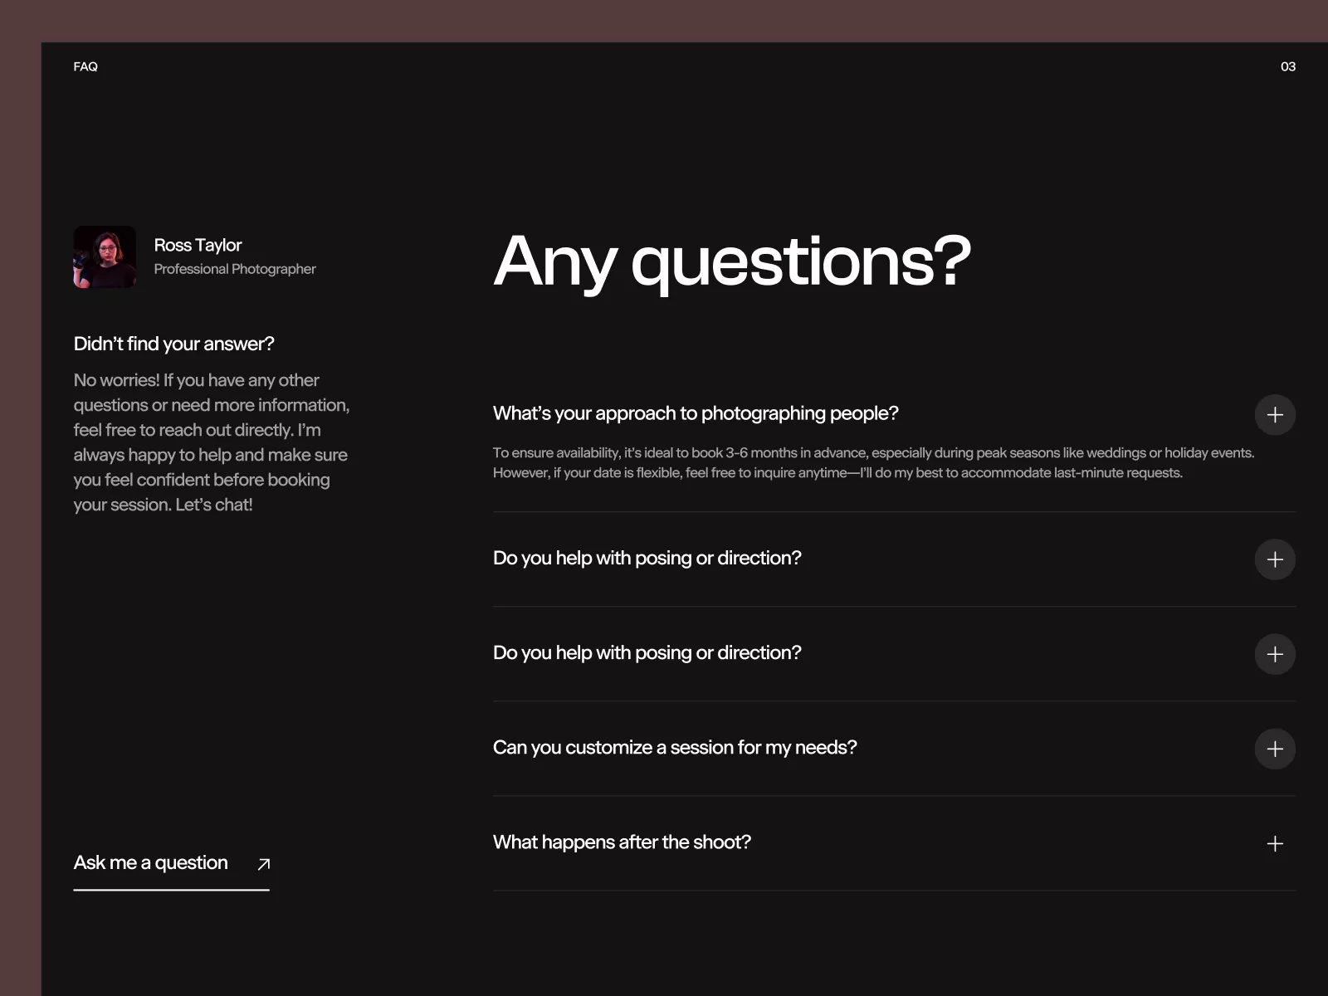Viewport: 1328px width, 996px height.
Task: Expand the second "Do you help with posing" question
Action: [647, 652]
